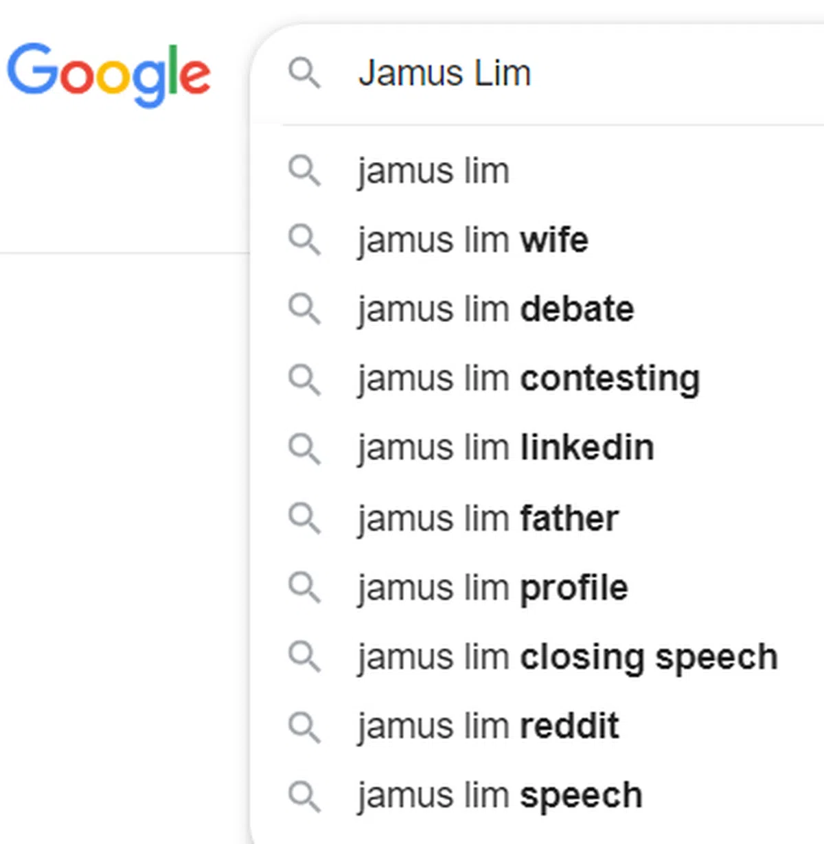The height and width of the screenshot is (844, 824).
Task: Choose the 'jamus lim father' suggestion
Action: coord(488,518)
